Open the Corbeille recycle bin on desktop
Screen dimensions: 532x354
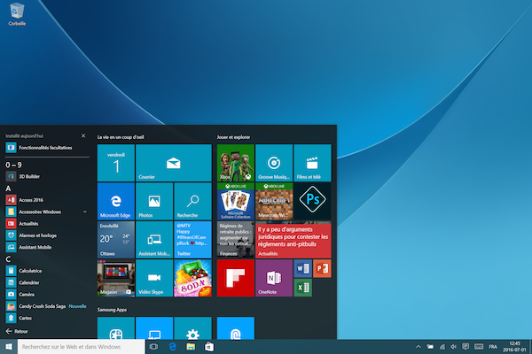pos(17,14)
